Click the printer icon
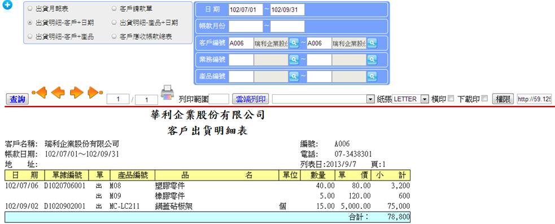 coord(168,93)
